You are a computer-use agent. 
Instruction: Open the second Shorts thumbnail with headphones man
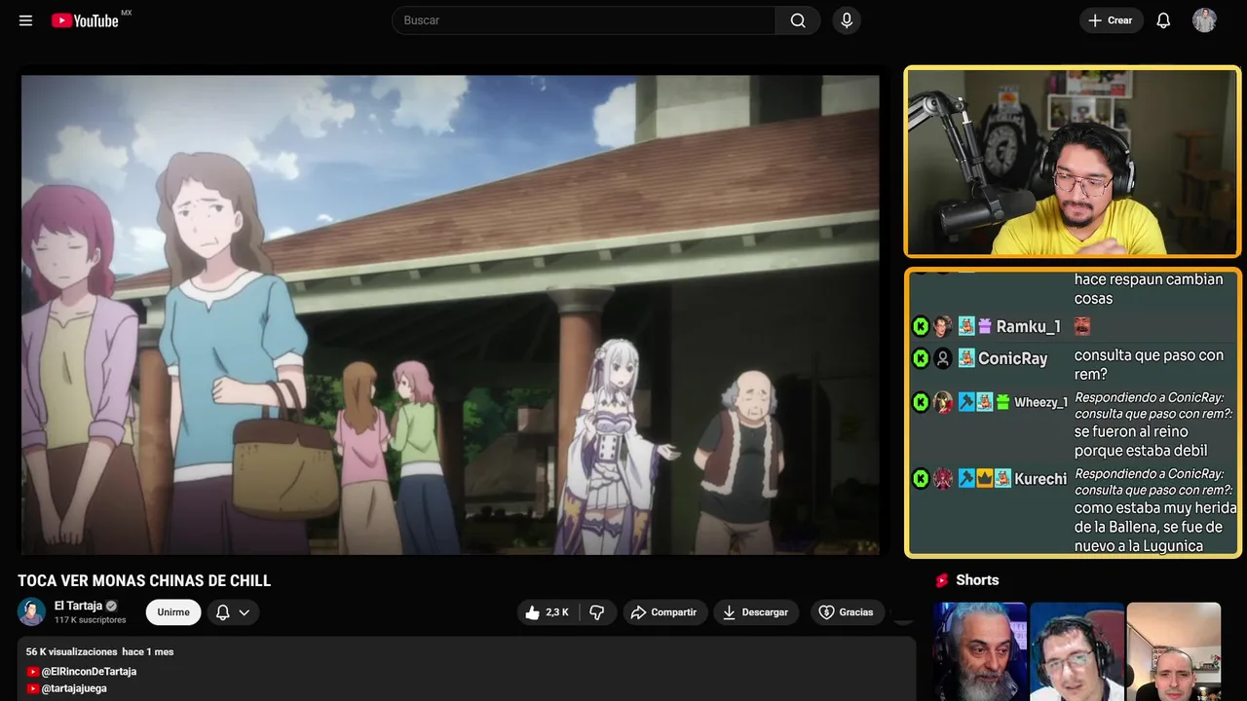(1077, 651)
